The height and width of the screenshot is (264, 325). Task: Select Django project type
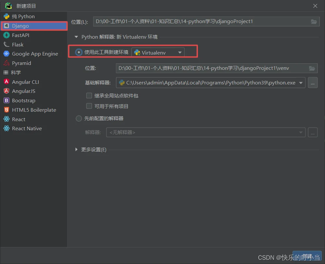click(x=33, y=26)
